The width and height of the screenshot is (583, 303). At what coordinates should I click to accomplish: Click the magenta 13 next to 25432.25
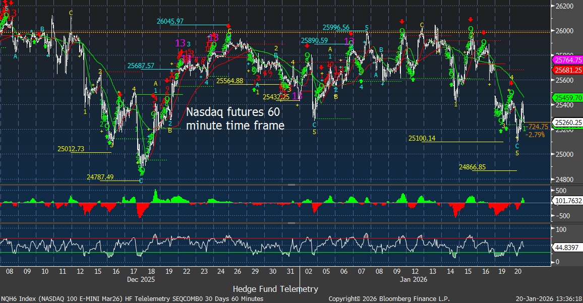[297, 95]
